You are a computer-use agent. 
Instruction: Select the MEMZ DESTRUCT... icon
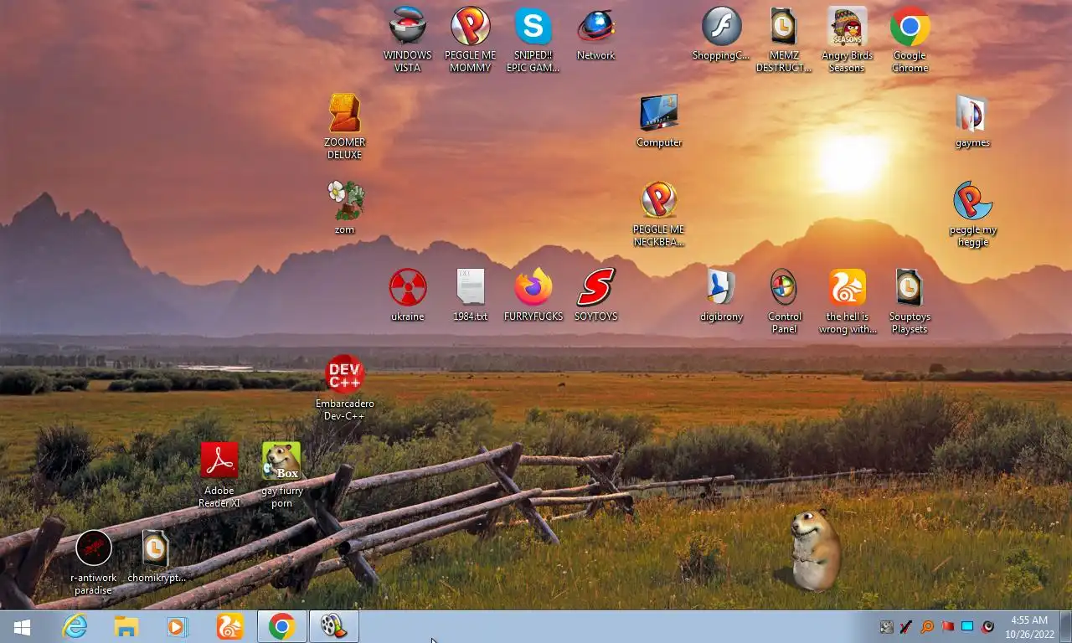pyautogui.click(x=784, y=39)
